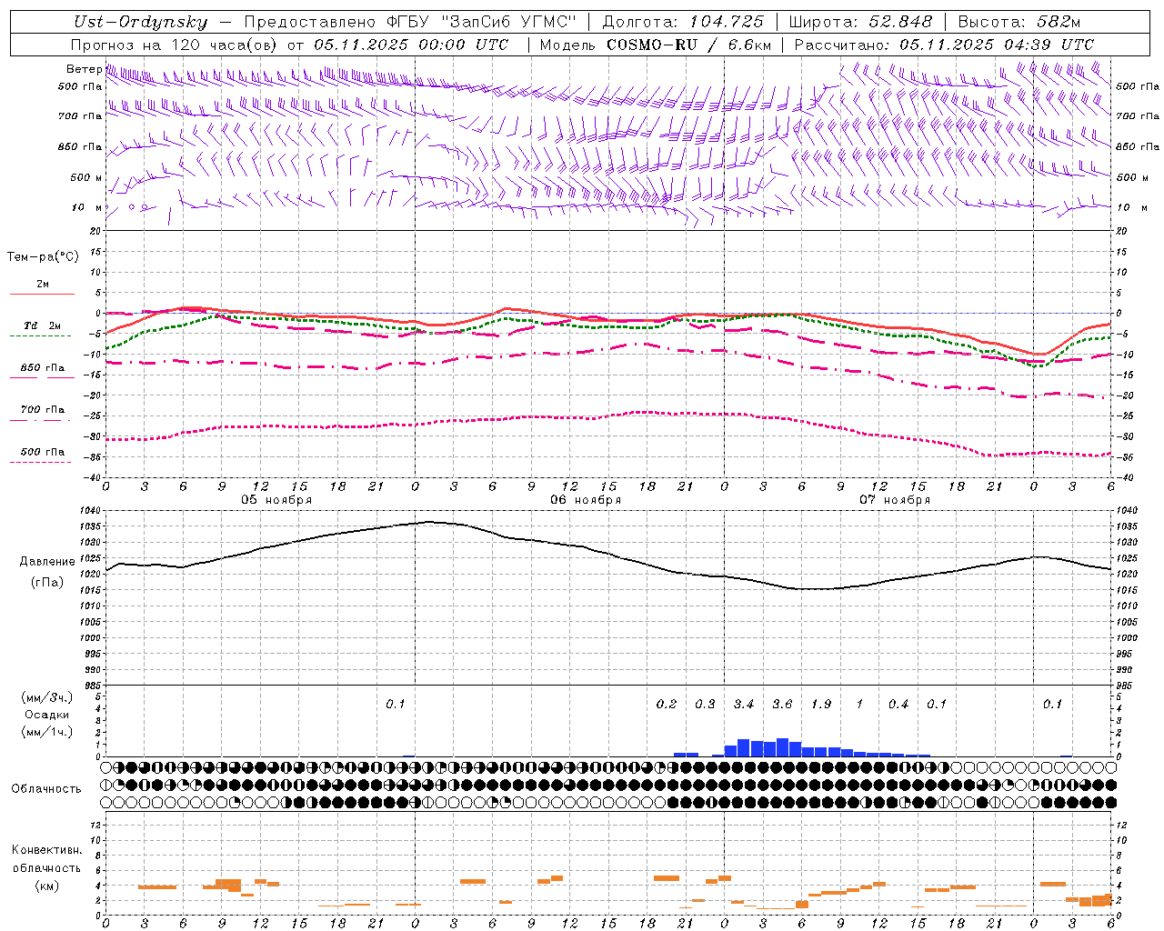Click the 05 ноября date label
This screenshot has width=1164, height=931.
(276, 500)
